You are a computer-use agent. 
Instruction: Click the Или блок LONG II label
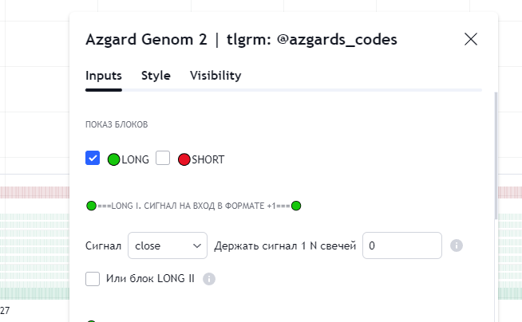pos(150,278)
